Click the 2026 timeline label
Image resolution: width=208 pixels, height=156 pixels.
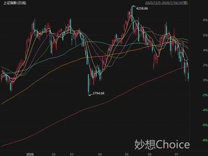(x=30, y=154)
